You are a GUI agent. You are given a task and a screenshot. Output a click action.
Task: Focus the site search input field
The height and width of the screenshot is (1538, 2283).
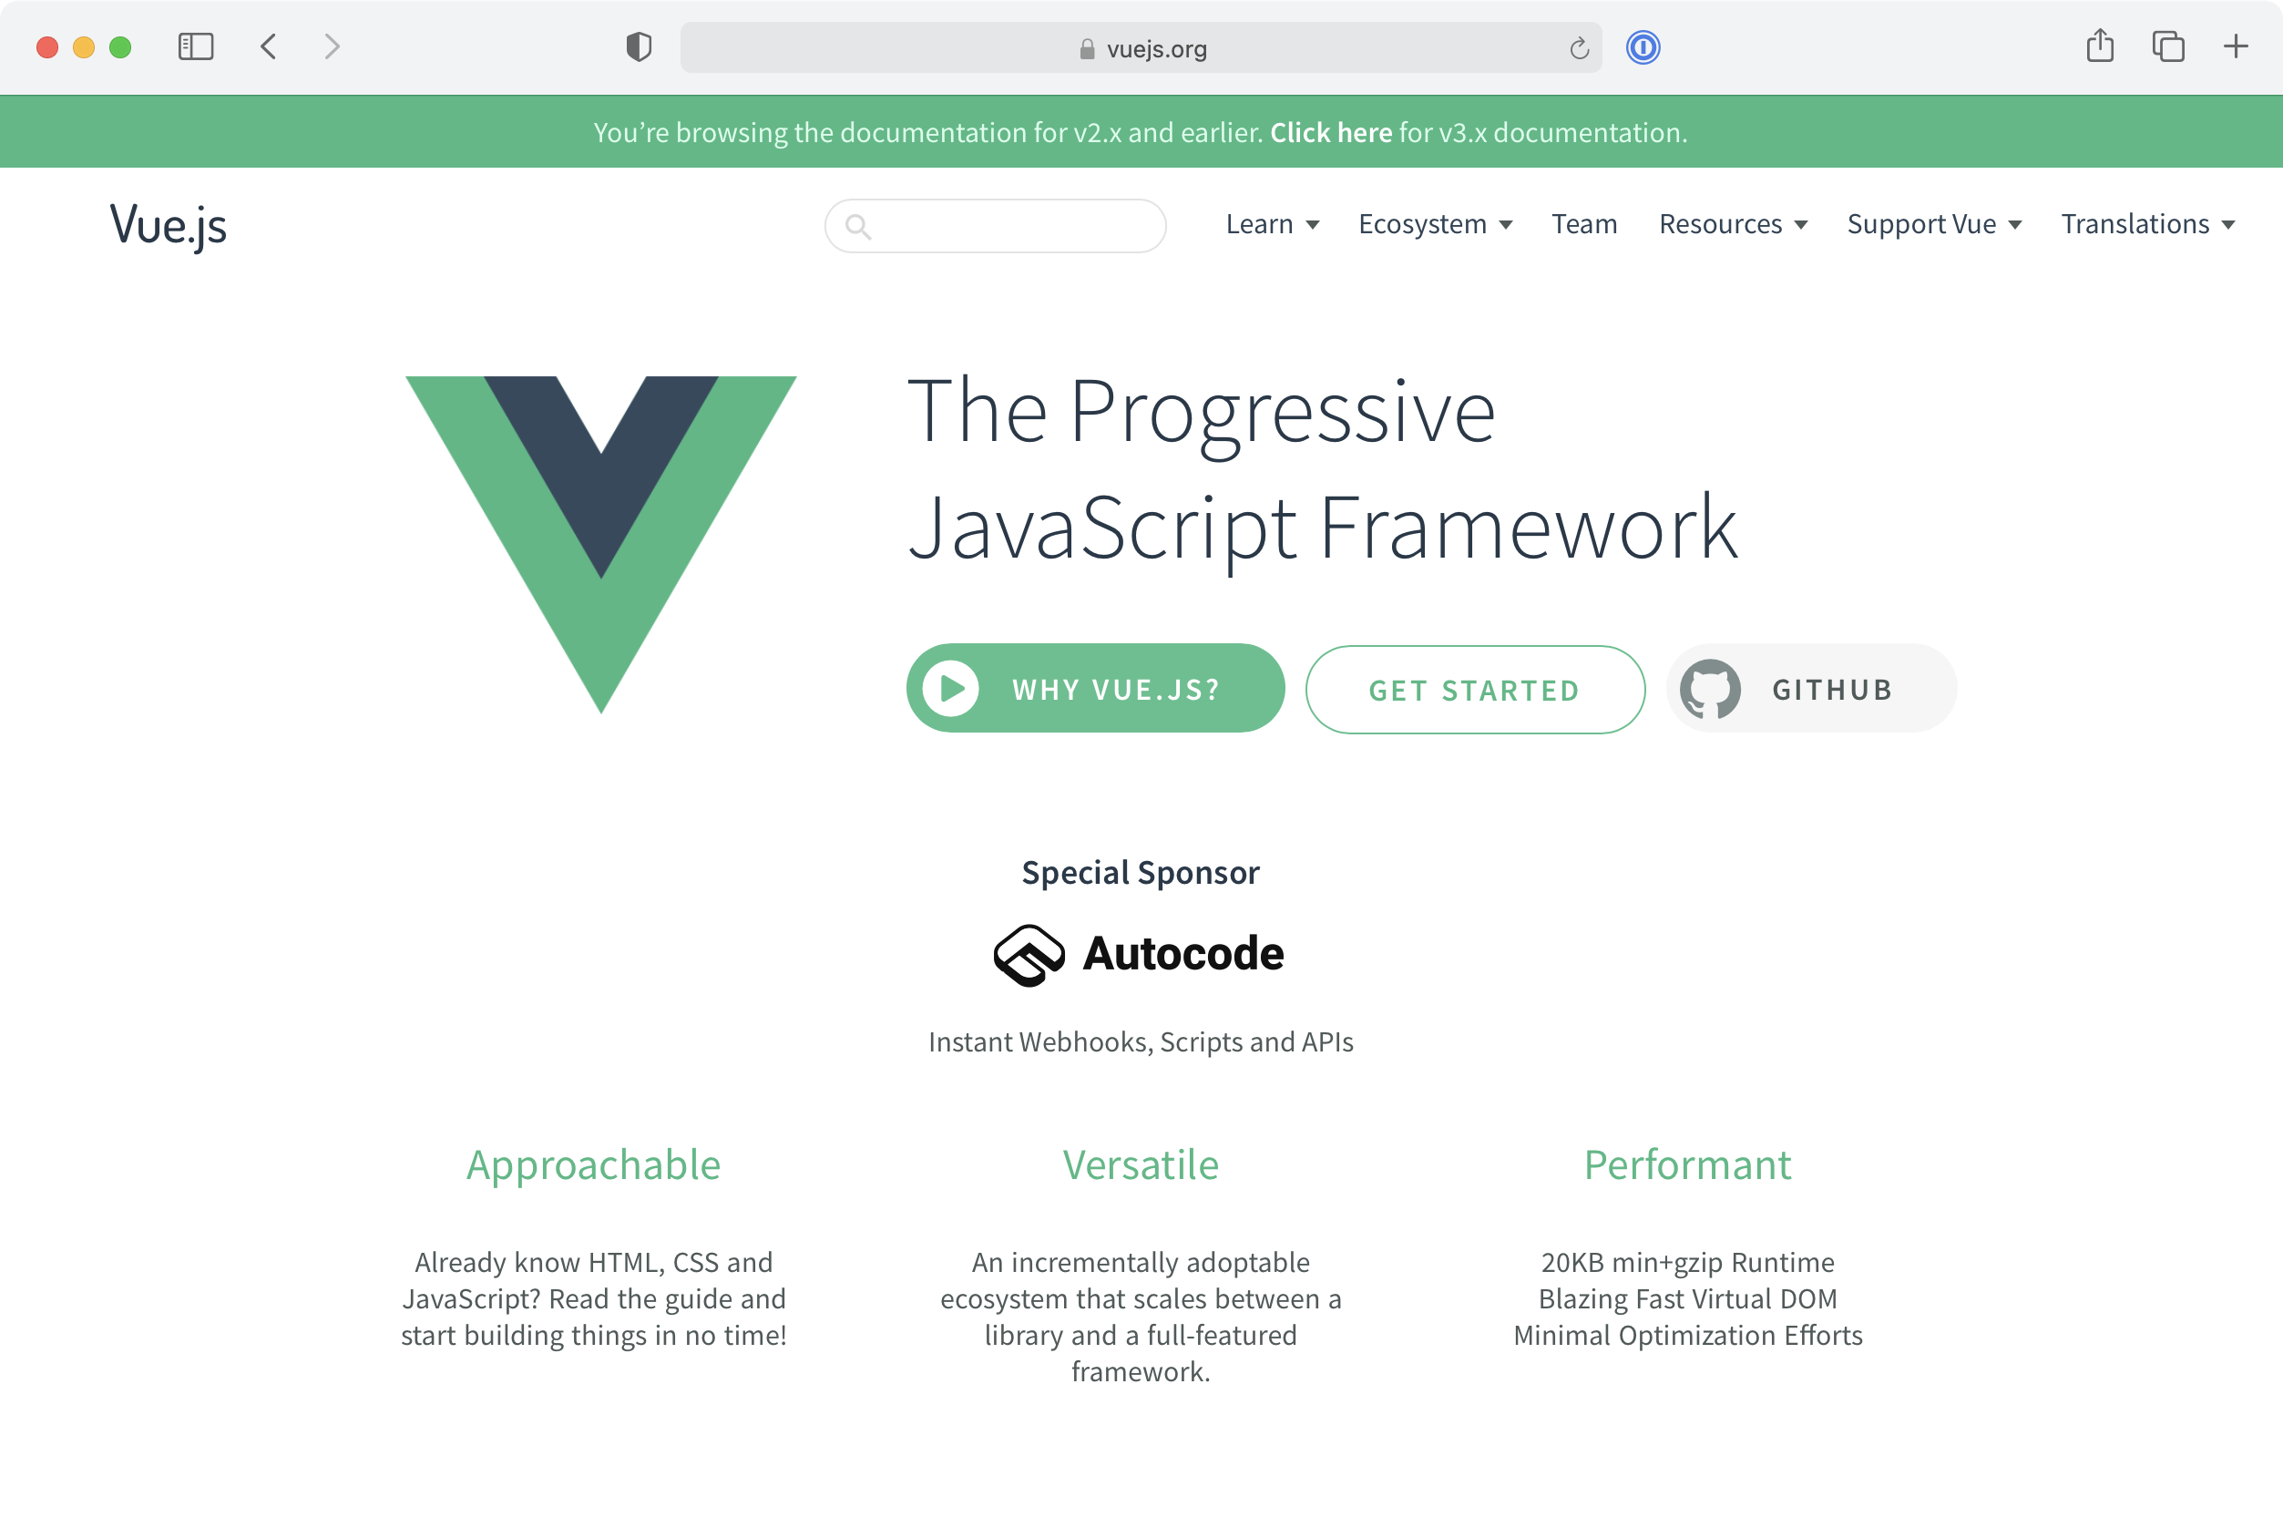(x=996, y=227)
